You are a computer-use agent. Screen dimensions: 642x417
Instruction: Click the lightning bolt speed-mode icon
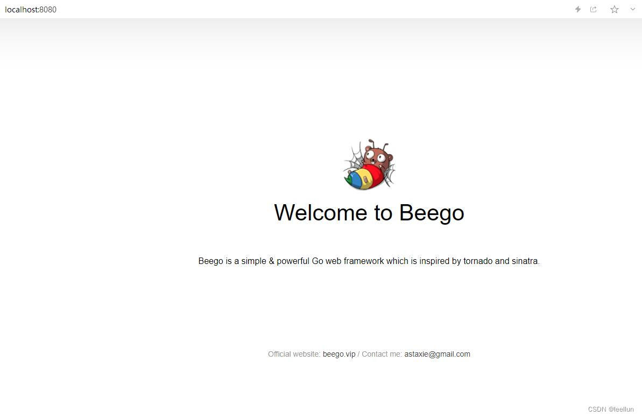pyautogui.click(x=578, y=9)
